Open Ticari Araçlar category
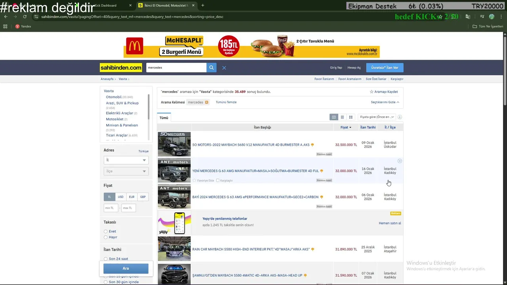 (116, 135)
